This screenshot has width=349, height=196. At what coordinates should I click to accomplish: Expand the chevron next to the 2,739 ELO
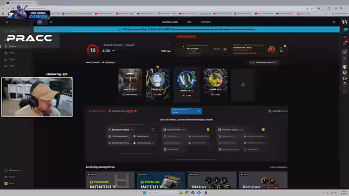click(118, 51)
